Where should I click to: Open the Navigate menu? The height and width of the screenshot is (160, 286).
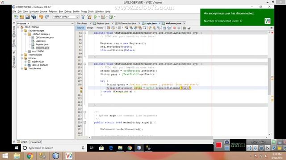pos(34,12)
